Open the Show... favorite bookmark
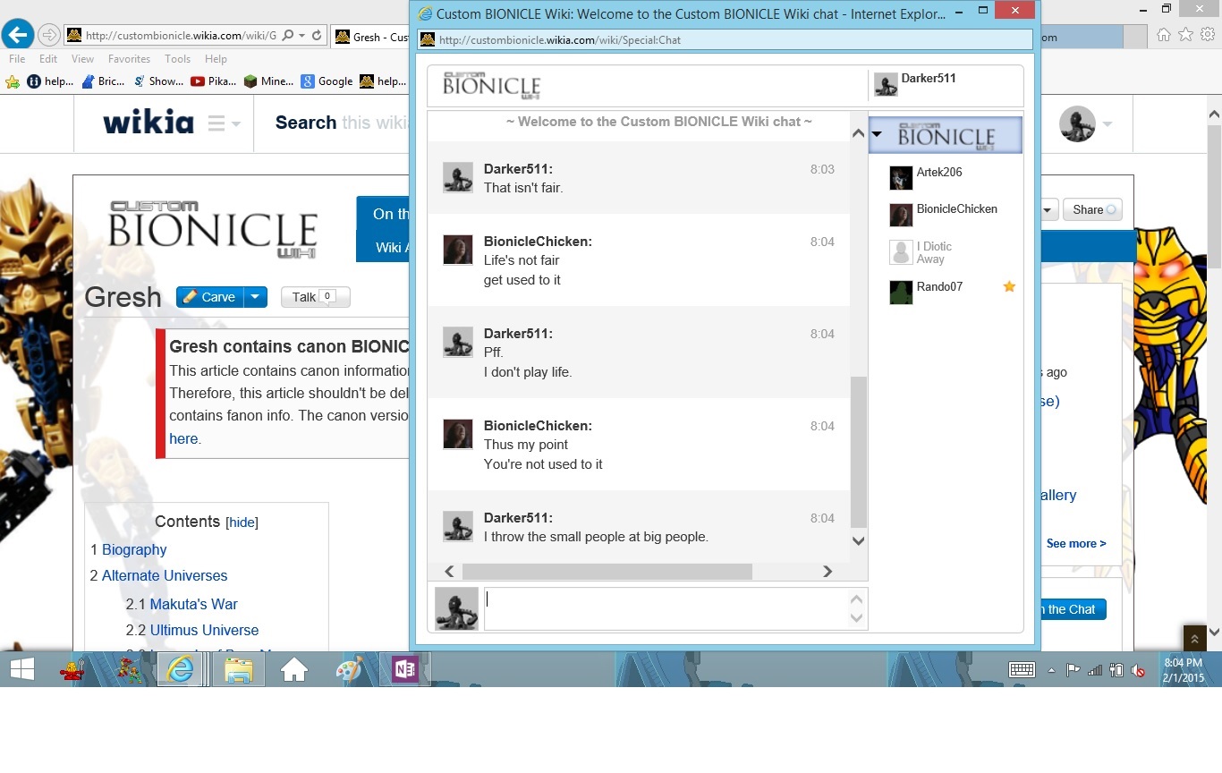 pos(158,81)
